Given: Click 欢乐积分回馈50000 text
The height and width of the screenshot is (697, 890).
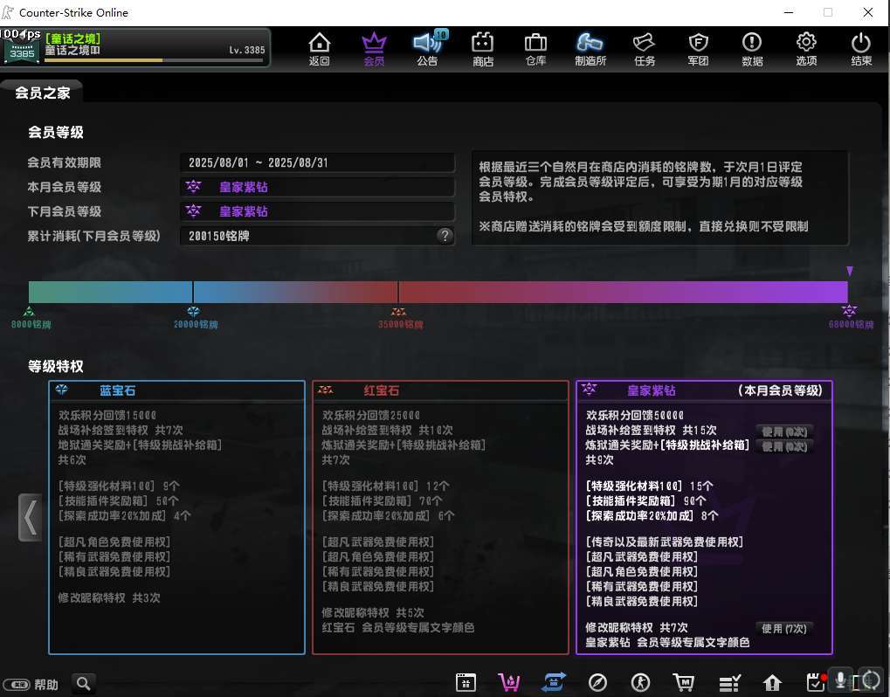Looking at the screenshot, I should [x=635, y=416].
